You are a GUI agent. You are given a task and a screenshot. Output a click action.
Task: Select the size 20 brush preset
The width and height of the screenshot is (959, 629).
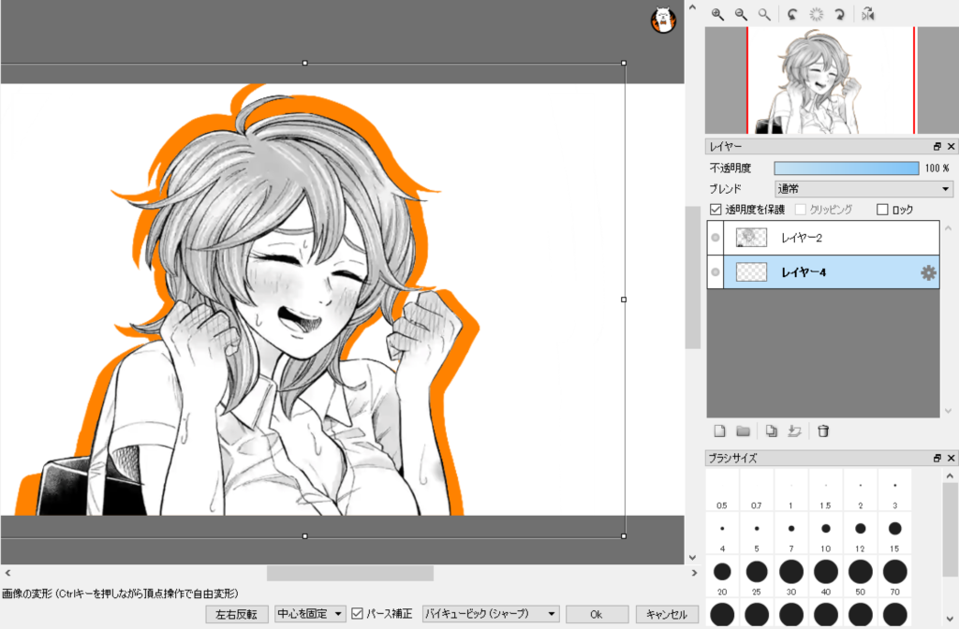pos(722,571)
